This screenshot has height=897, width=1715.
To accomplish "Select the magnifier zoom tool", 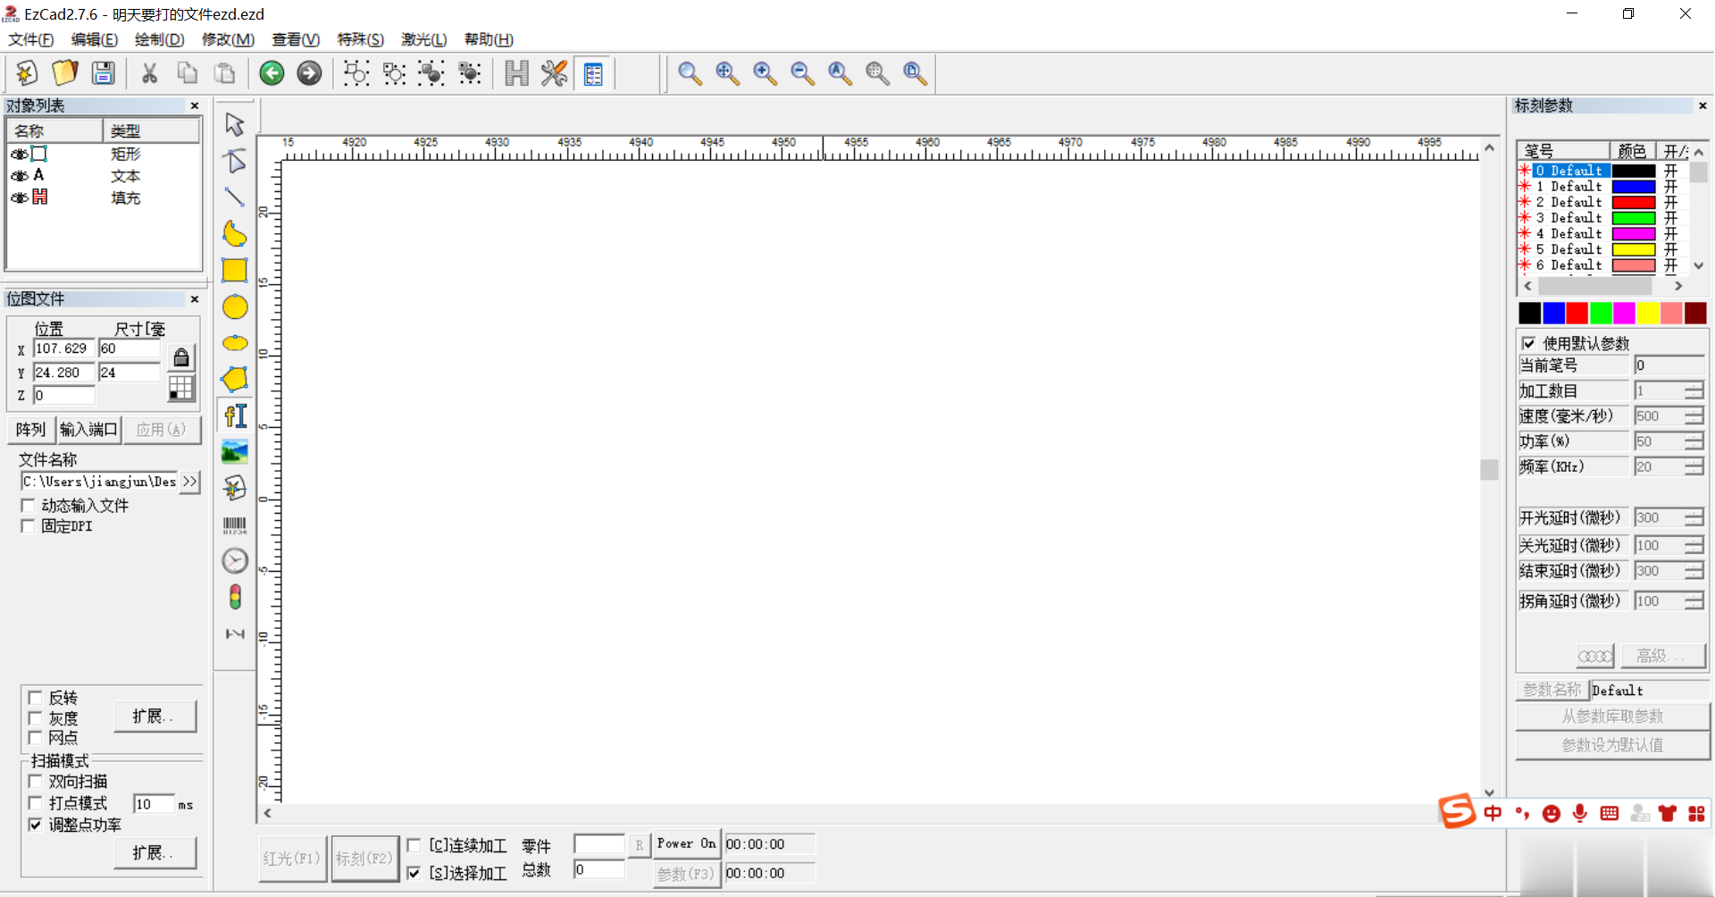I will tap(690, 73).
